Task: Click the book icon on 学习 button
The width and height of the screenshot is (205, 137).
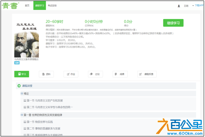Action: click(19, 74)
